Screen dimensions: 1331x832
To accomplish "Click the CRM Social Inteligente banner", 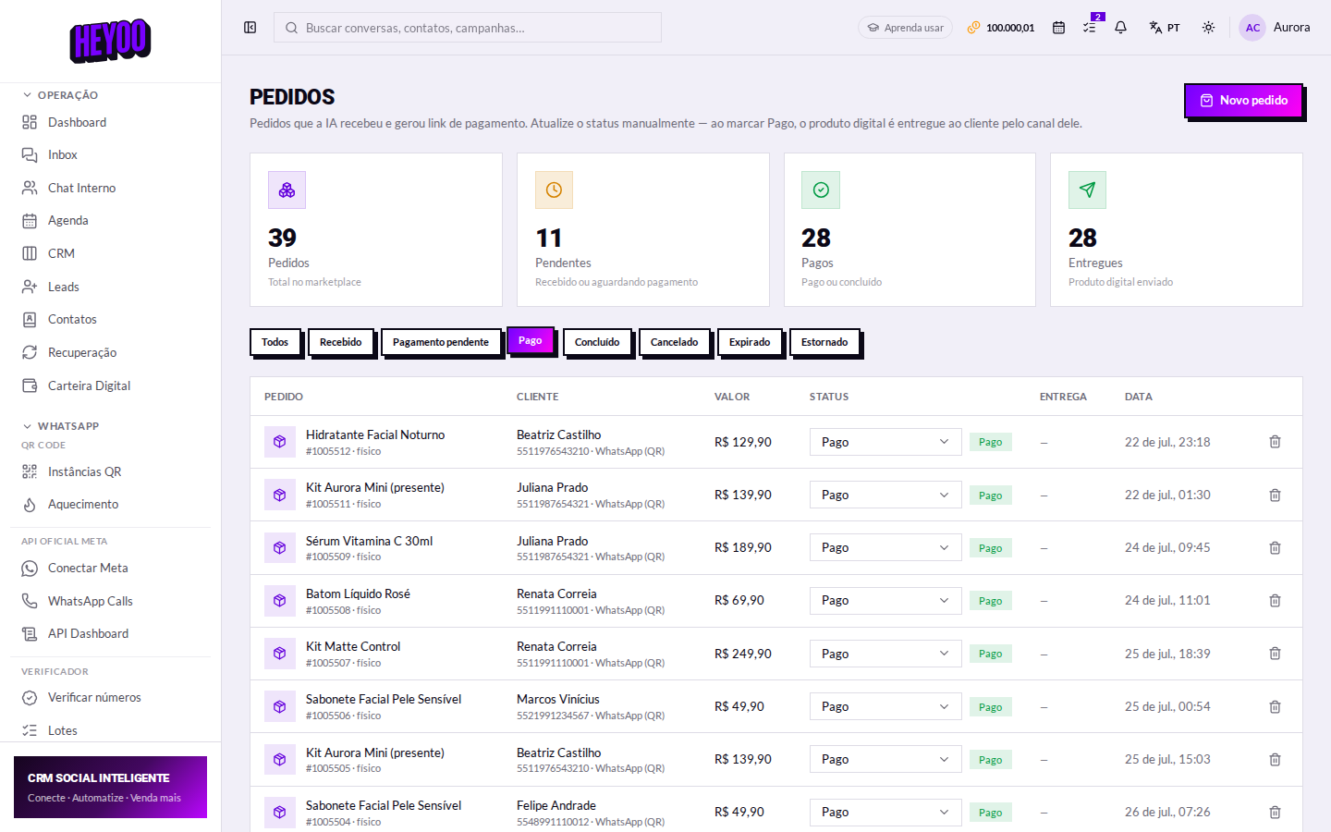I will point(110,787).
